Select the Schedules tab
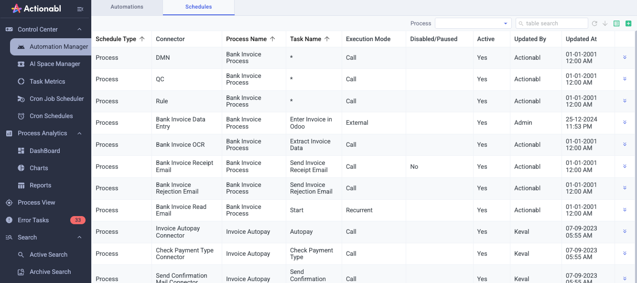This screenshot has height=283, width=637. coord(198,7)
